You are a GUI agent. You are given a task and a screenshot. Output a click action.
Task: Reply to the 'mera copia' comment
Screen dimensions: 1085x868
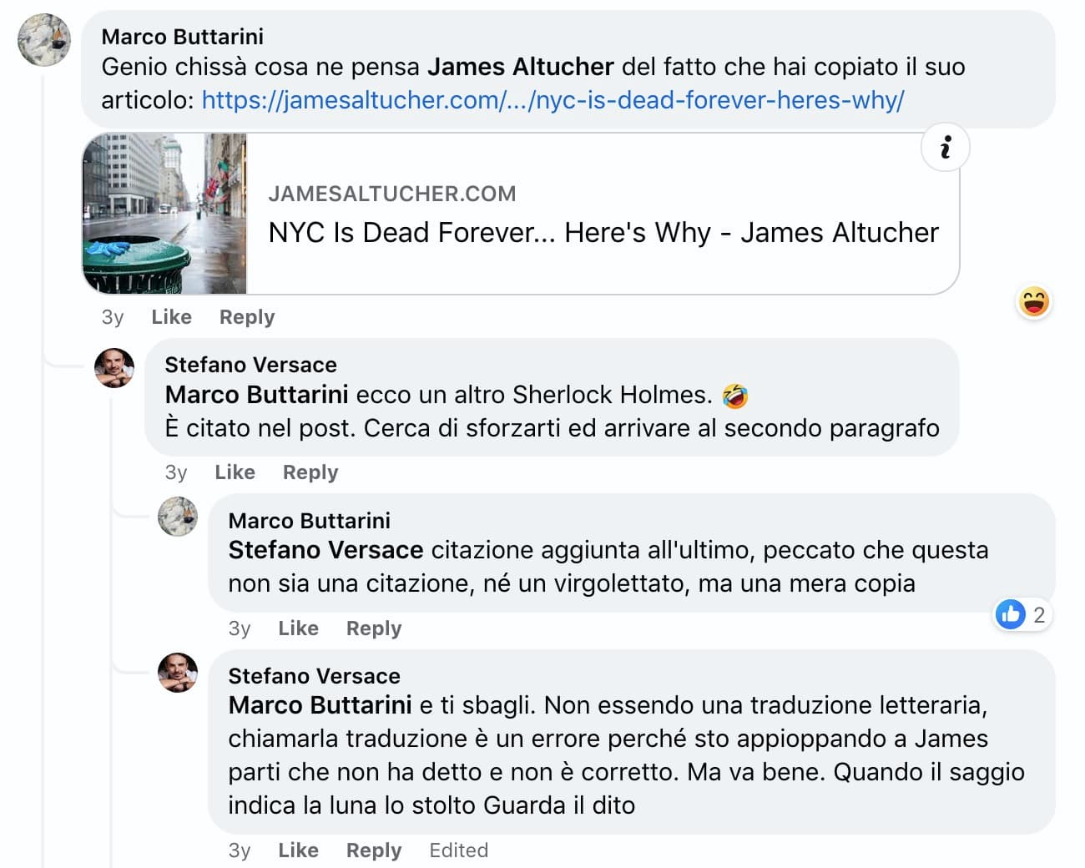click(x=374, y=628)
